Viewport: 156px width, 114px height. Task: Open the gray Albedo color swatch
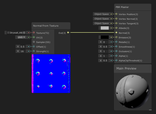point(105,28)
